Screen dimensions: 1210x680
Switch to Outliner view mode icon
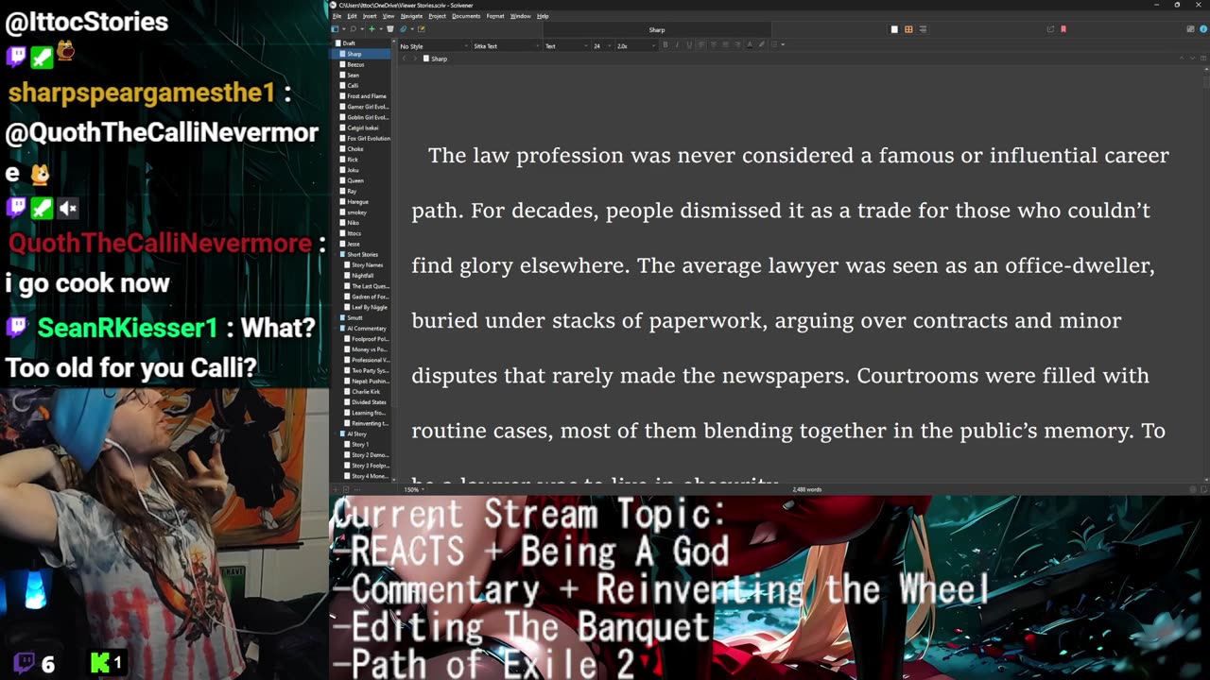tap(923, 29)
